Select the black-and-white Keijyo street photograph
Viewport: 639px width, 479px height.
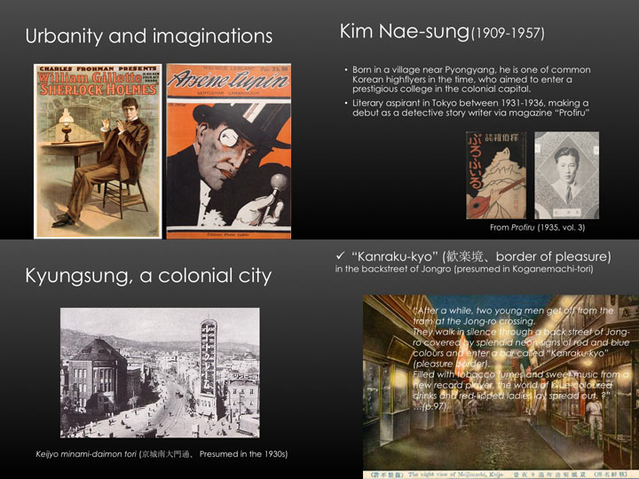[160, 373]
